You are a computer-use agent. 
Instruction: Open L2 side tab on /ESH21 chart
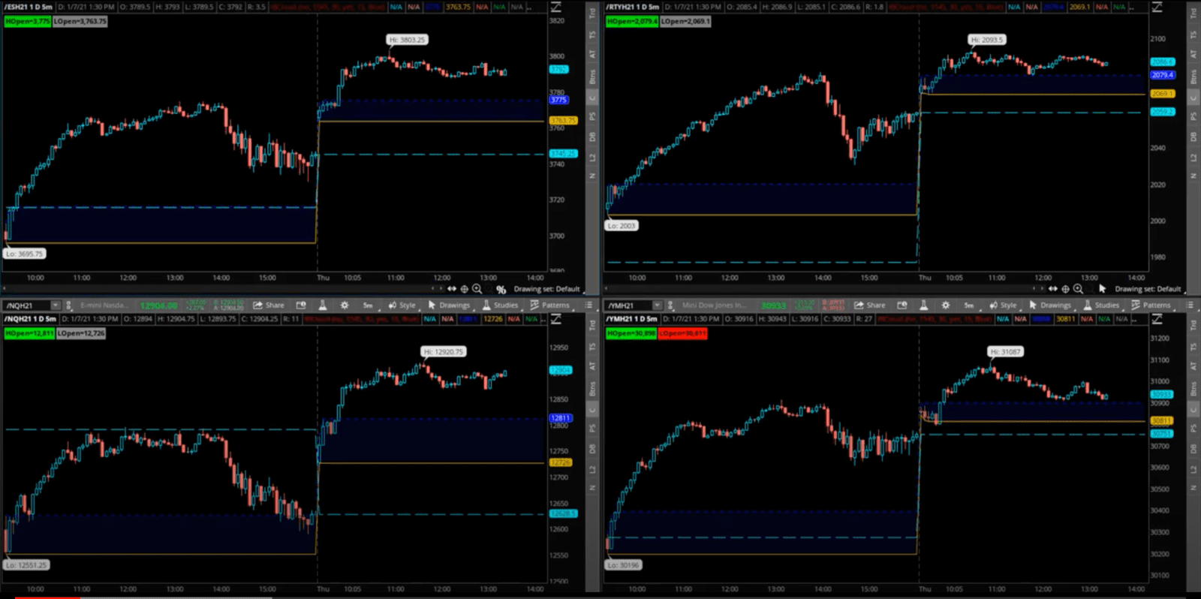pyautogui.click(x=592, y=158)
